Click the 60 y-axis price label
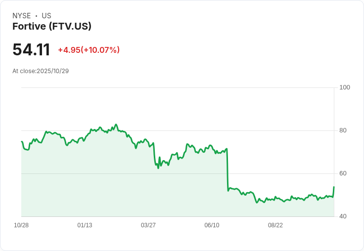This screenshot has height=251, width=364. pyautogui.click(x=343, y=173)
